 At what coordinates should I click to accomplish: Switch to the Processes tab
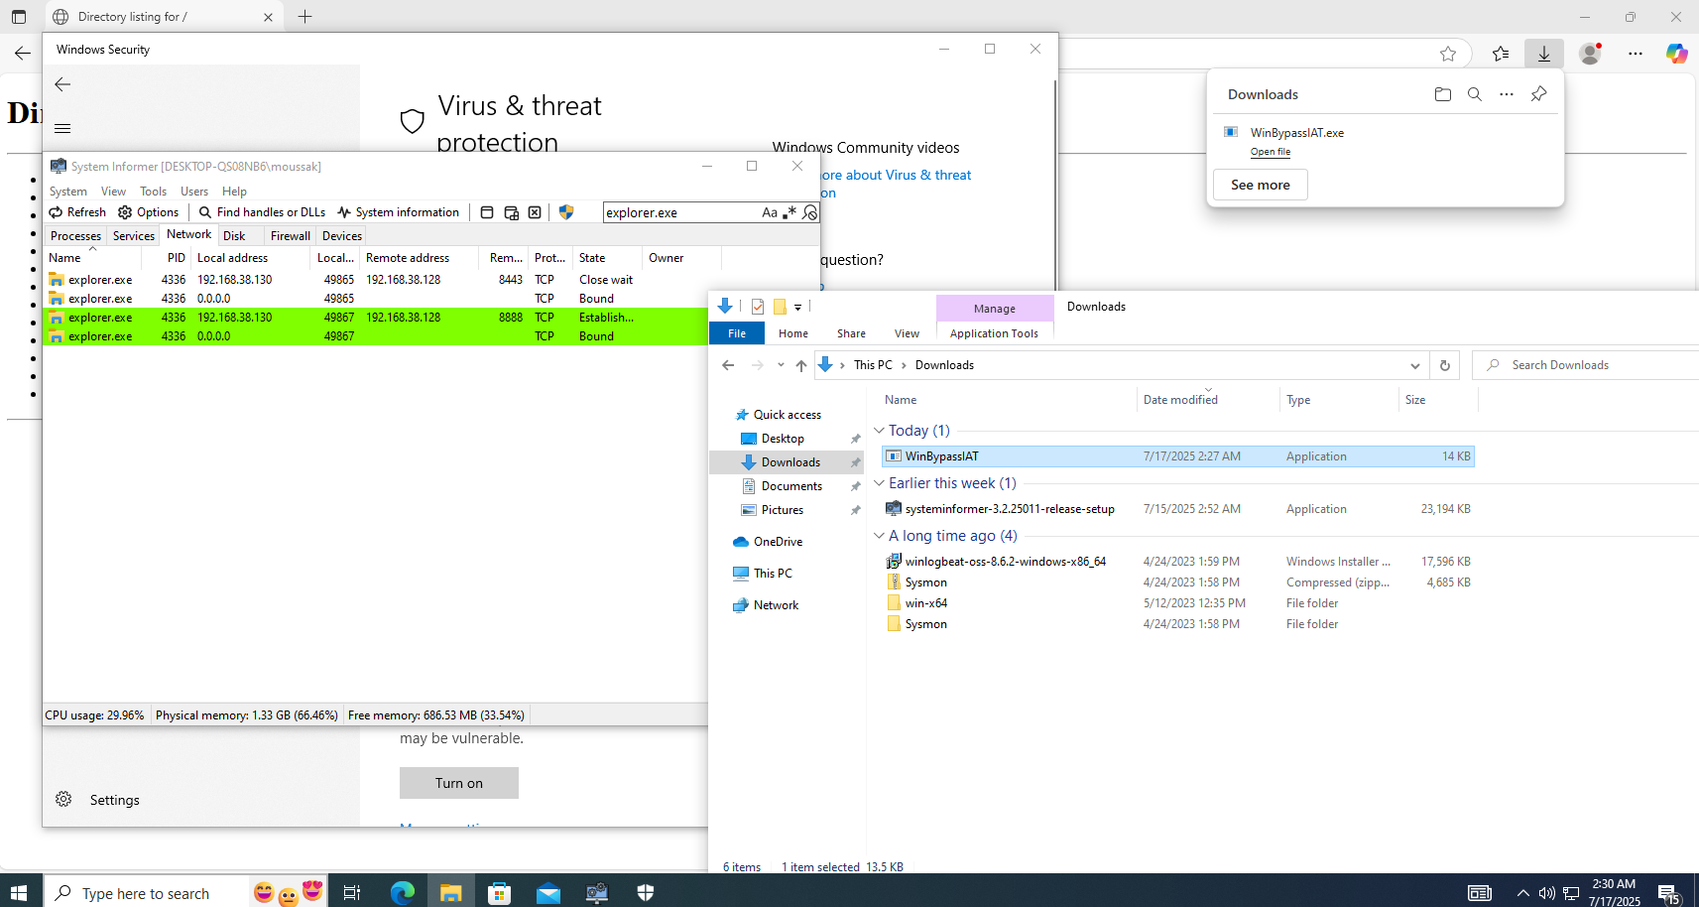coord(75,236)
